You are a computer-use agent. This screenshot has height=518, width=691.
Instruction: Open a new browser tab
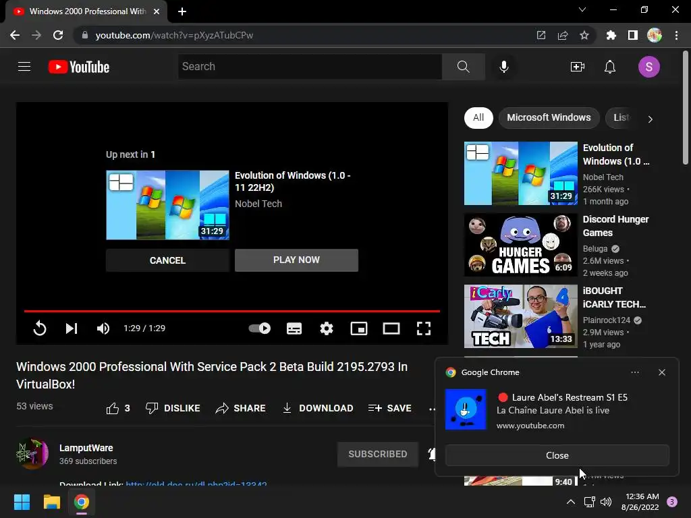tap(182, 11)
